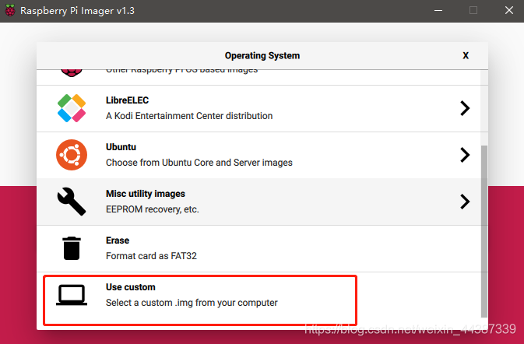The width and height of the screenshot is (524, 344).
Task: Expand the Misc utility images chevron
Action: pyautogui.click(x=465, y=202)
